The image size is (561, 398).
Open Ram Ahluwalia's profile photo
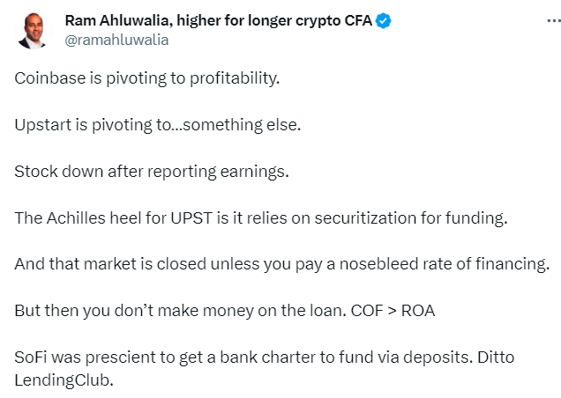tap(33, 31)
